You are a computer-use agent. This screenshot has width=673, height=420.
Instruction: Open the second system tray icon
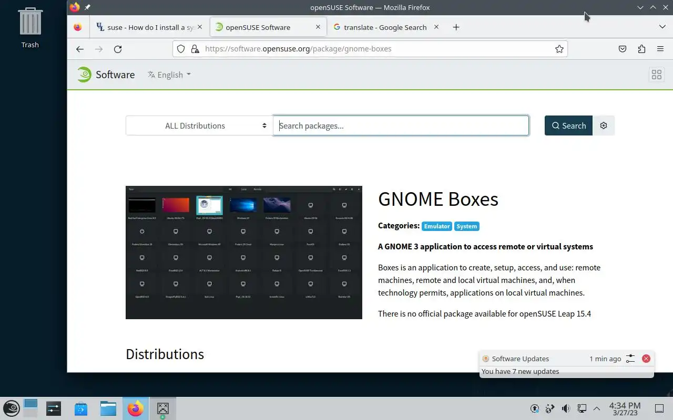pyautogui.click(x=550, y=408)
